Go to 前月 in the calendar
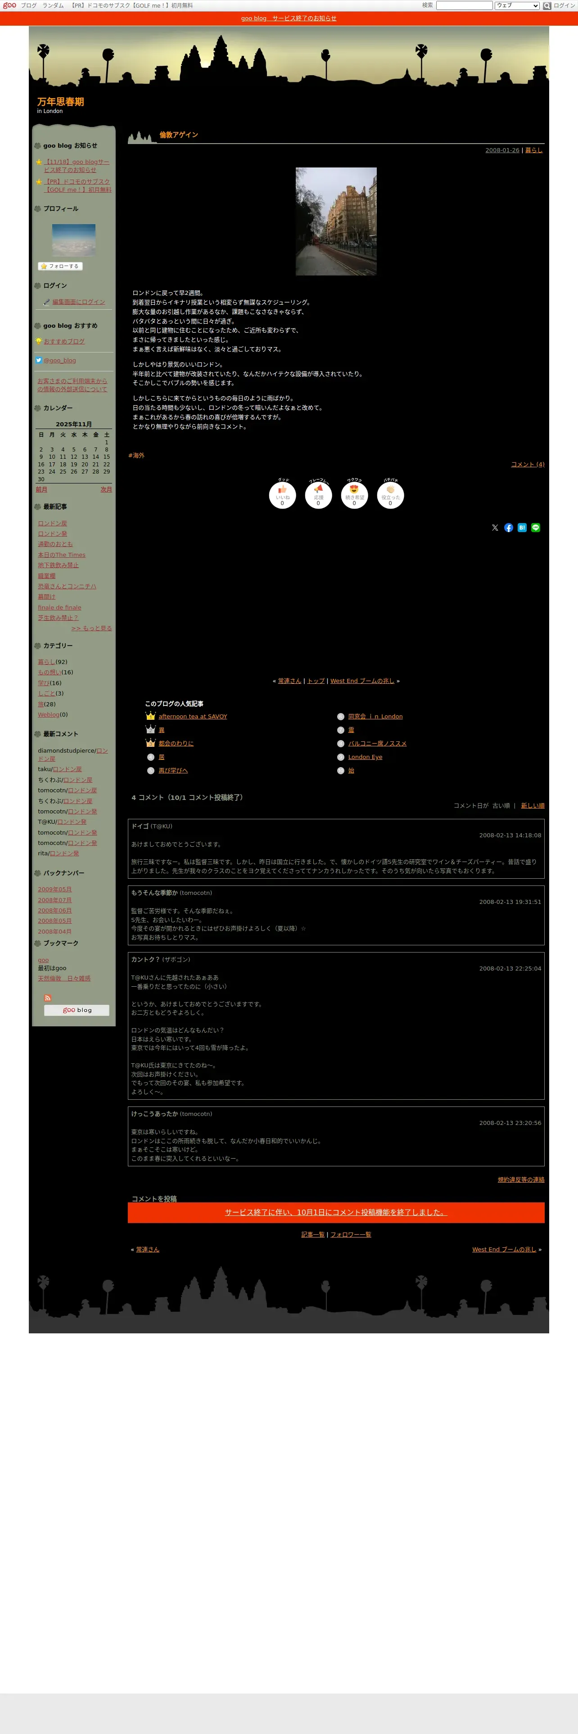578x1734 pixels. point(42,489)
